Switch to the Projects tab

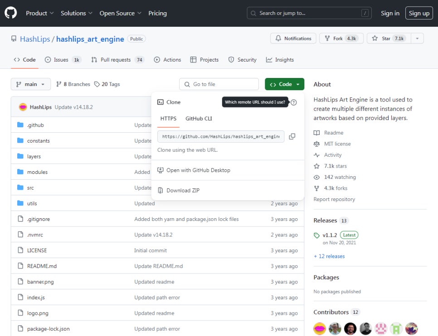click(x=204, y=60)
